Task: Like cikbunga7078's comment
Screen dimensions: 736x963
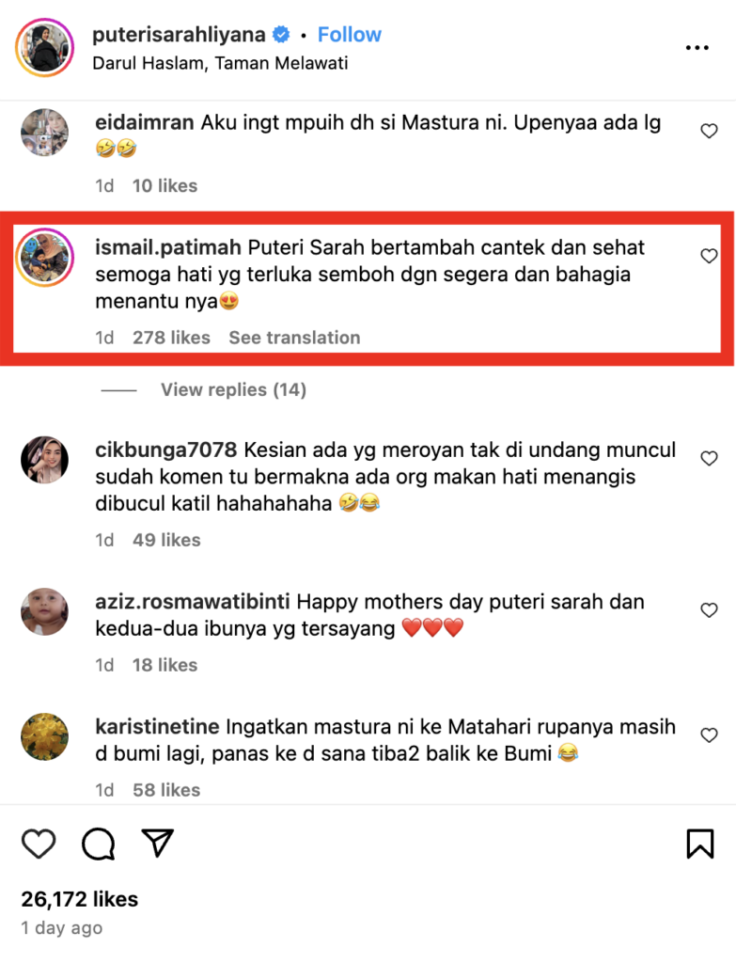Action: coord(709,458)
